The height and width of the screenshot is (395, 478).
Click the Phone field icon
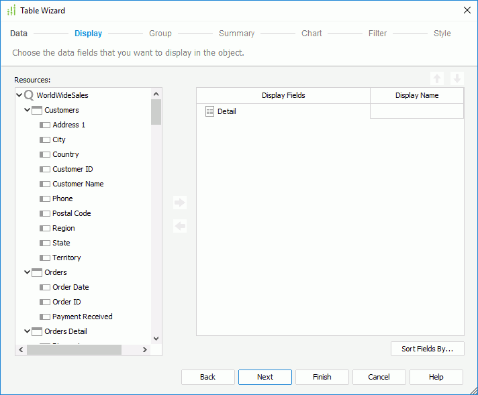point(45,199)
